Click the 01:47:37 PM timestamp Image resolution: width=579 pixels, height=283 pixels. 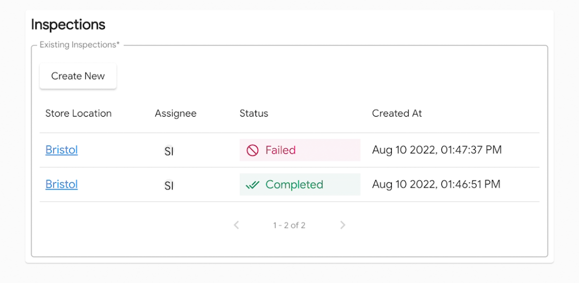pyautogui.click(x=437, y=150)
